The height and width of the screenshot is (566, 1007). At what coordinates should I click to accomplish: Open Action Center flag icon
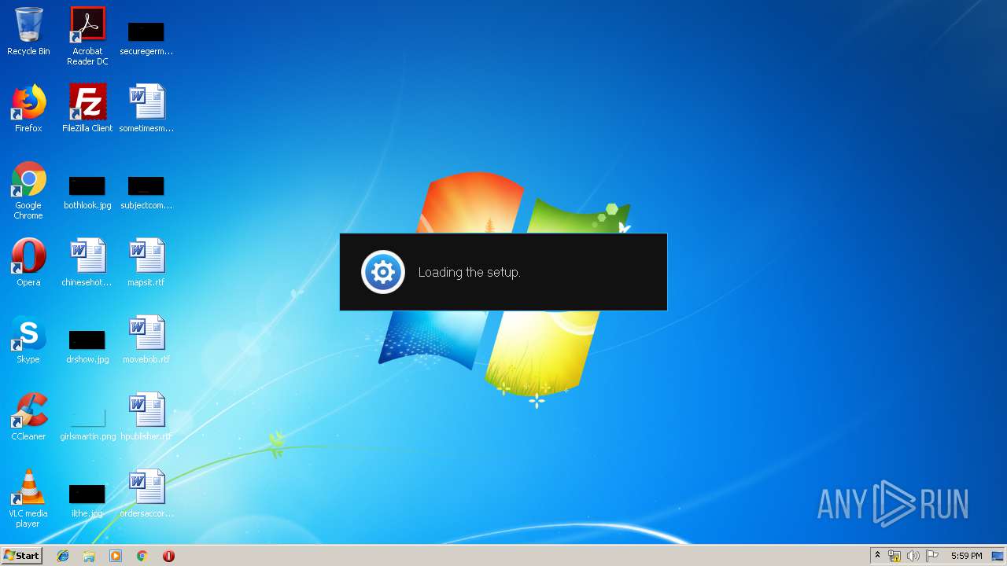click(932, 556)
